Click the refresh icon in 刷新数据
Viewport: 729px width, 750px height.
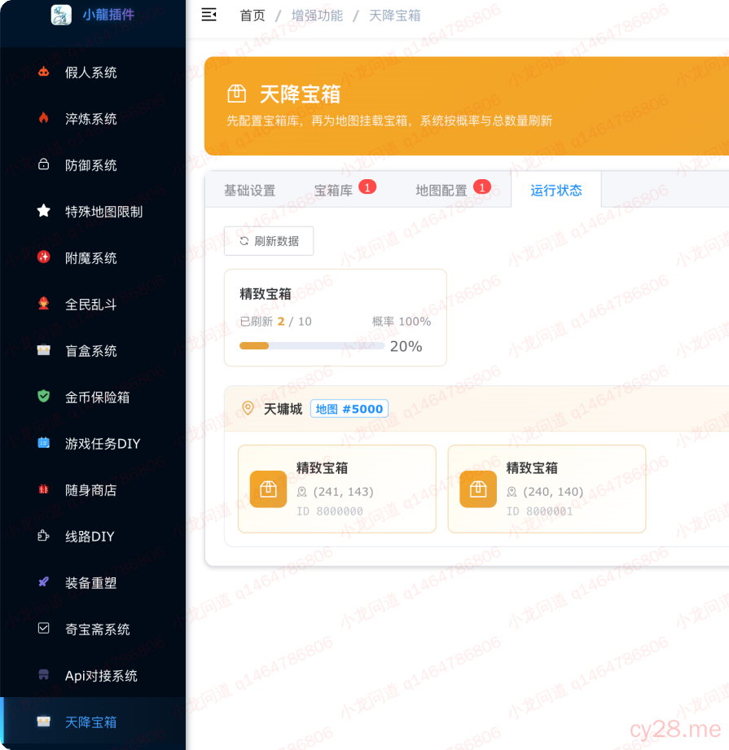pos(244,241)
